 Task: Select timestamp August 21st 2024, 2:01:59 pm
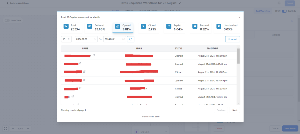pyautogui.click(x=212, y=64)
